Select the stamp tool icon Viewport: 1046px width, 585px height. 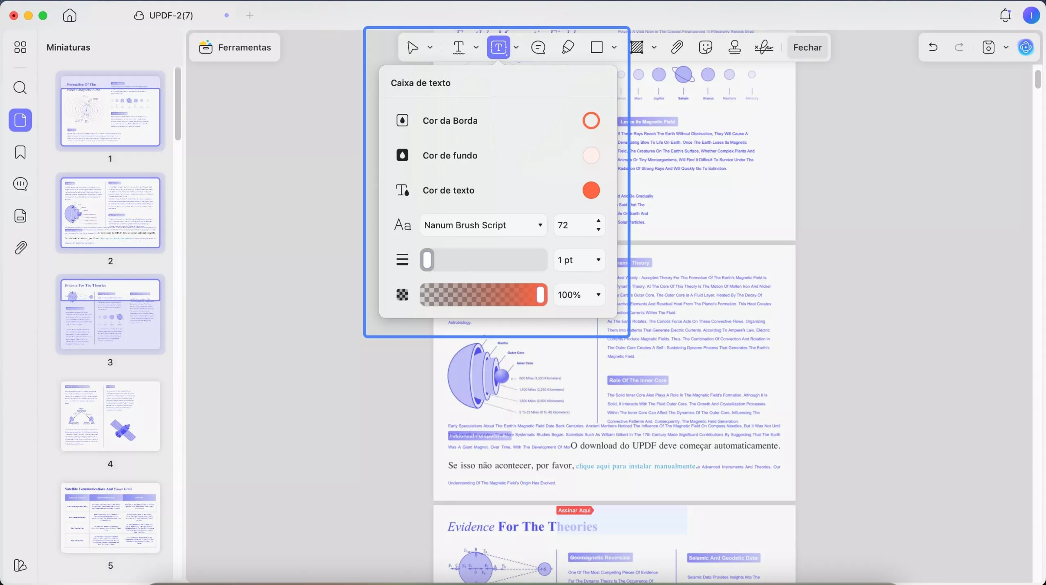[x=734, y=47]
